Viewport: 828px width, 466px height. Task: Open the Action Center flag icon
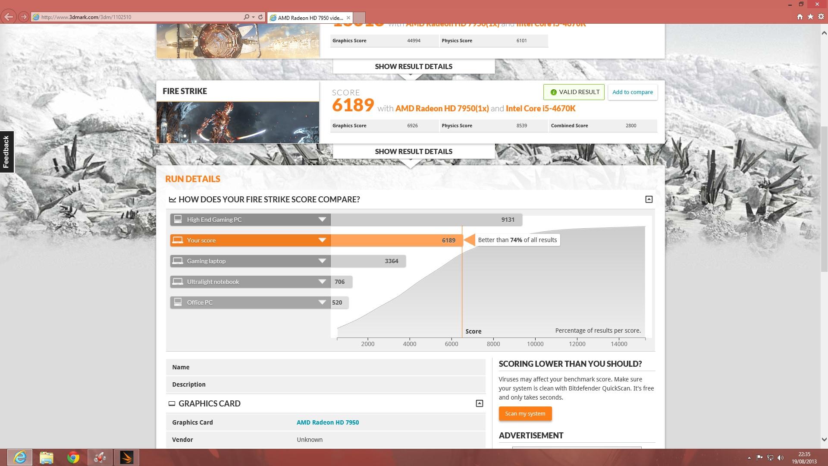tap(759, 458)
